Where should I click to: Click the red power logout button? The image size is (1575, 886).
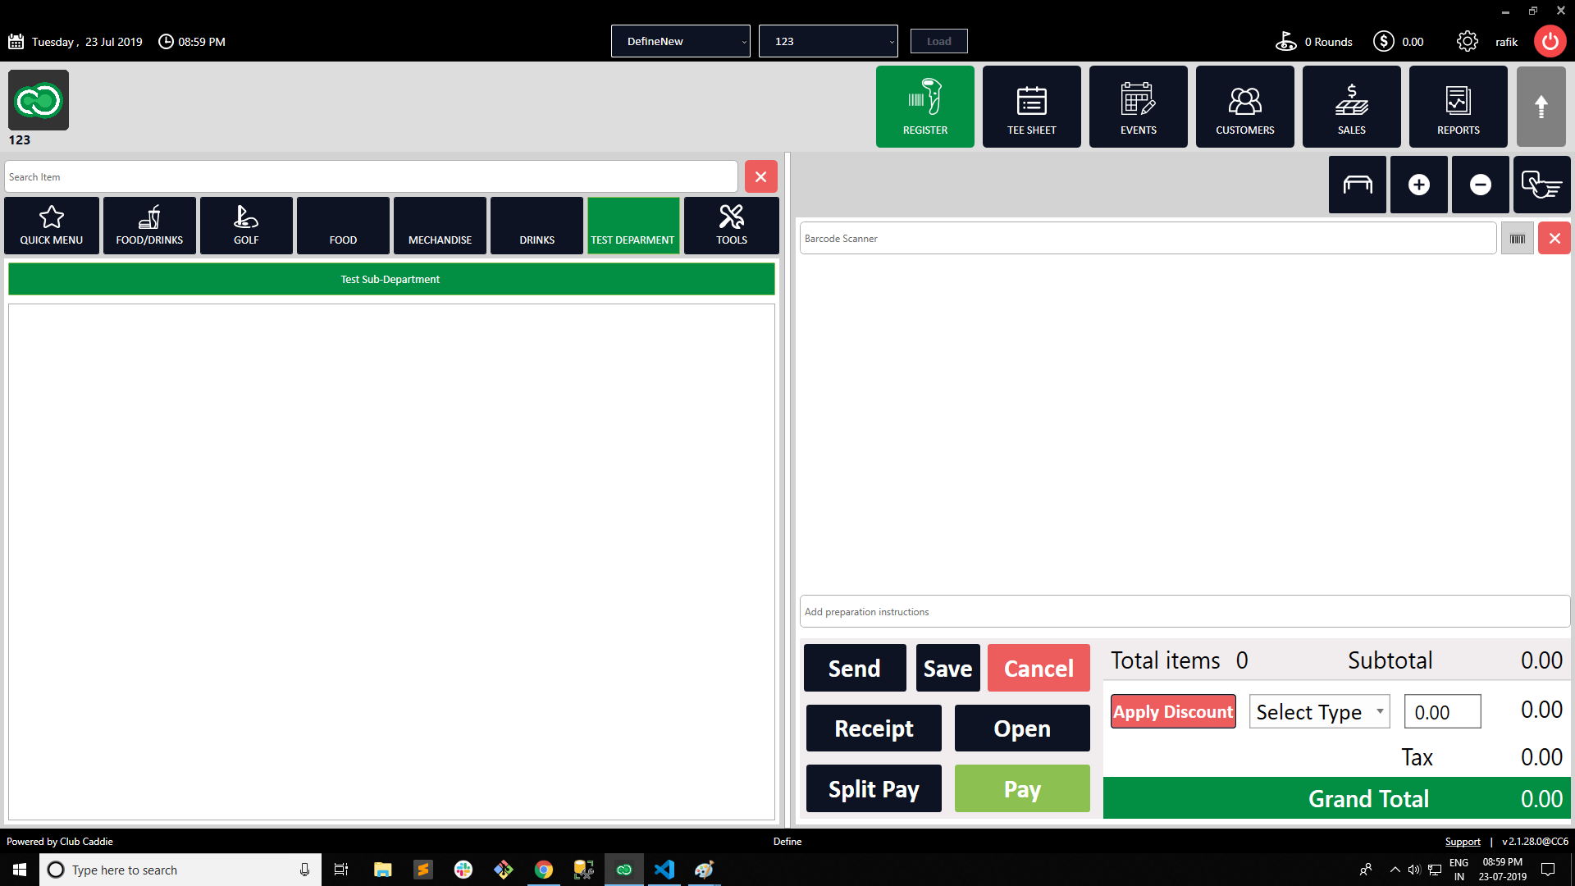(1550, 42)
